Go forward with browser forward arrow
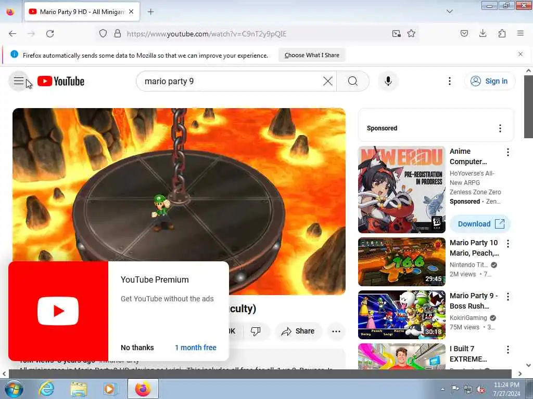 click(x=31, y=34)
